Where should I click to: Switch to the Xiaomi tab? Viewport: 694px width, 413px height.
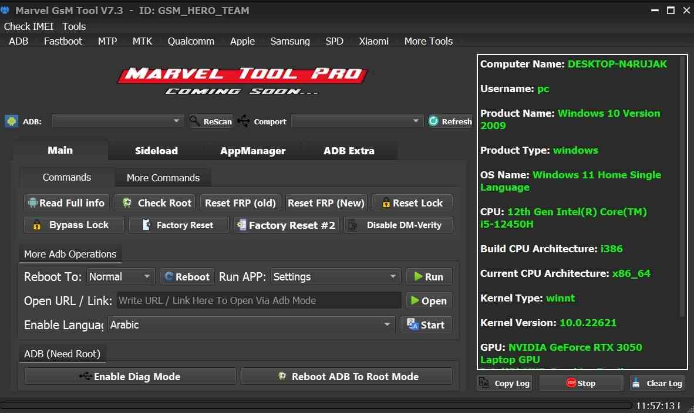click(x=373, y=41)
